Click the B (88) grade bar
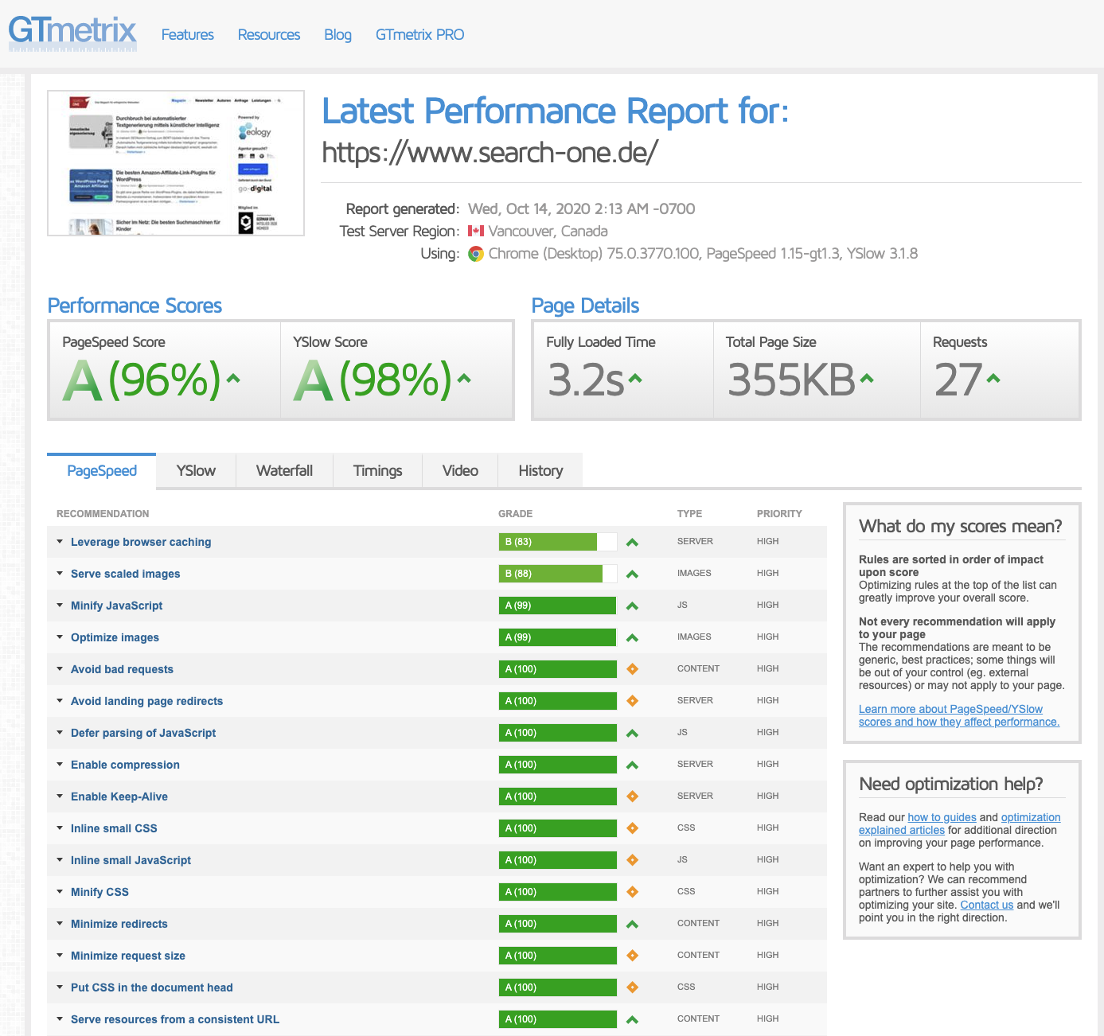Viewport: 1104px width, 1036px height. 558,574
